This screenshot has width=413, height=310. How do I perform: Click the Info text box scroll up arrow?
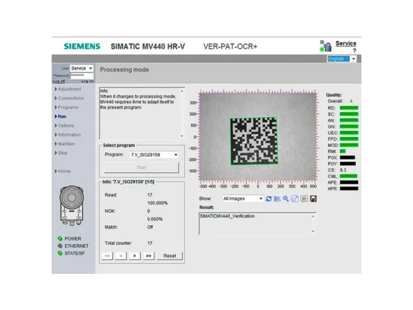tap(182, 91)
